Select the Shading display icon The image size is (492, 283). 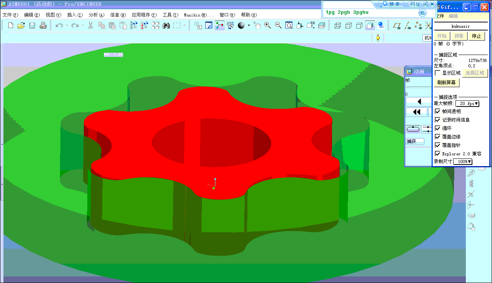pos(370,25)
